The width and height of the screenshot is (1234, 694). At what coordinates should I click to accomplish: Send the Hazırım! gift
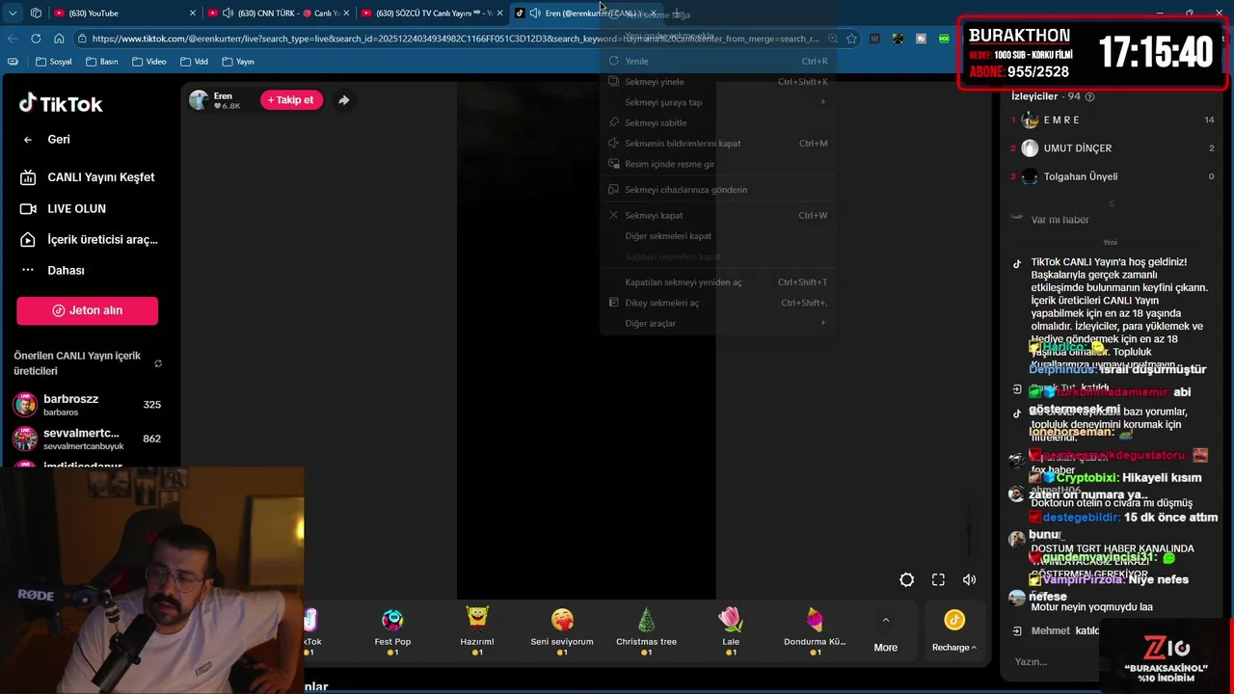point(477,631)
